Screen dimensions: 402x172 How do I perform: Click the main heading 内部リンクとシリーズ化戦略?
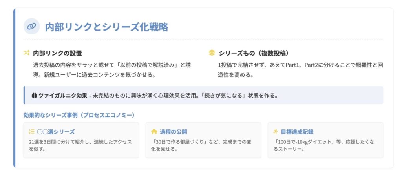[106, 27]
